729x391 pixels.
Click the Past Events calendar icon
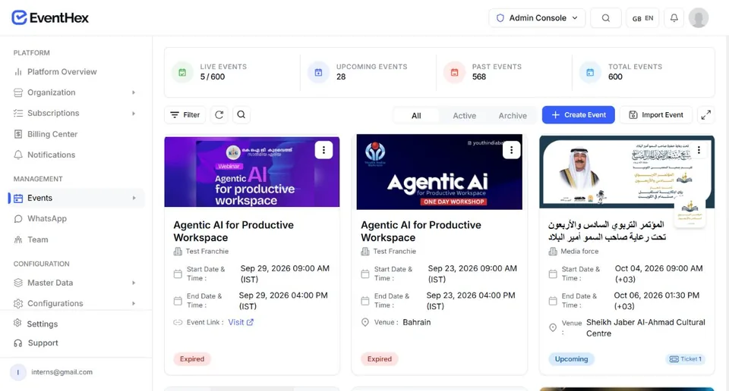454,72
